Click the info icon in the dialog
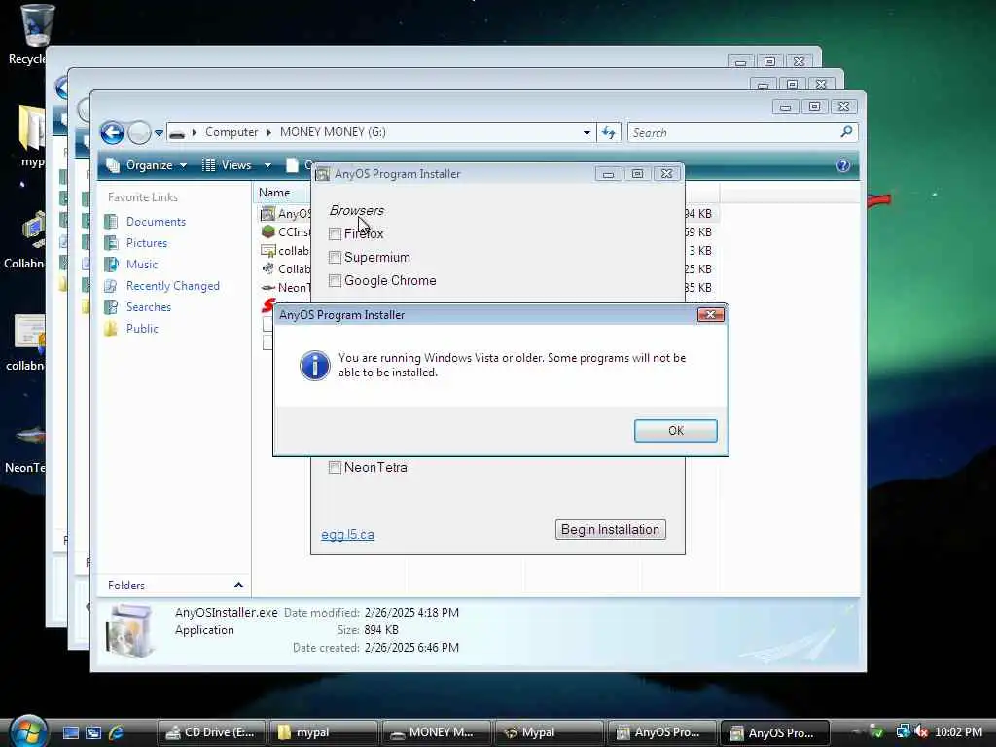The image size is (996, 747). point(314,366)
